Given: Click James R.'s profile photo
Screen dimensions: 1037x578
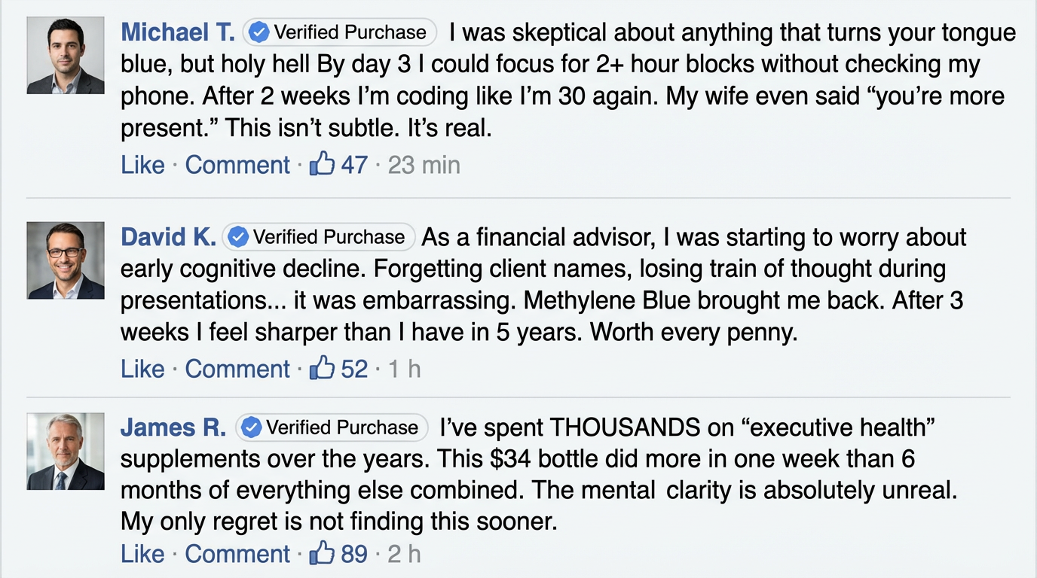Looking at the screenshot, I should [66, 452].
